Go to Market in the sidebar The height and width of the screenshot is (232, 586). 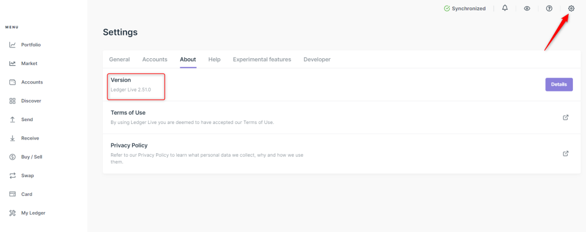29,63
